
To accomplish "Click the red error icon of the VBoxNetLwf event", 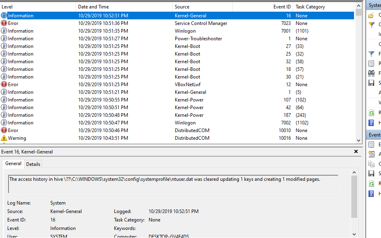I will pos(4,85).
